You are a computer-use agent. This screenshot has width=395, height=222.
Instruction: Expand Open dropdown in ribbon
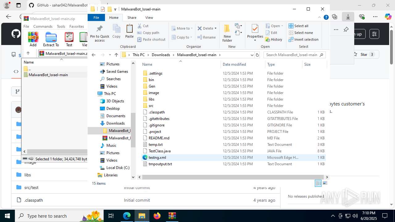point(282,26)
